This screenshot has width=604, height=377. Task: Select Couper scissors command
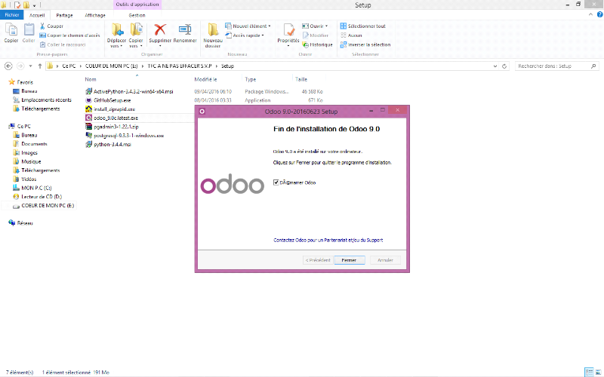click(51, 26)
